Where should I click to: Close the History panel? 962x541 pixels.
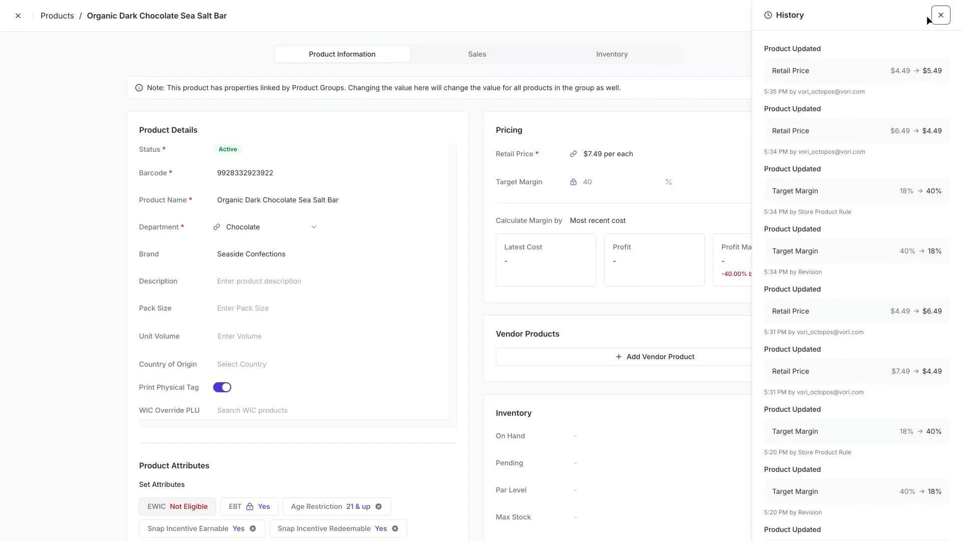point(940,15)
